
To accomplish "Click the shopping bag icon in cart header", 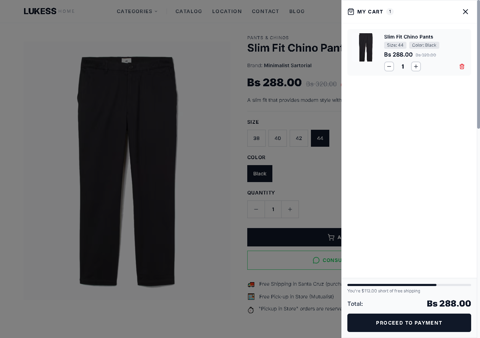I will [351, 12].
